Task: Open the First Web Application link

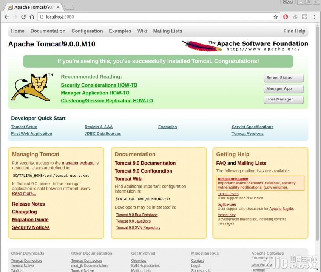Action: point(31,133)
